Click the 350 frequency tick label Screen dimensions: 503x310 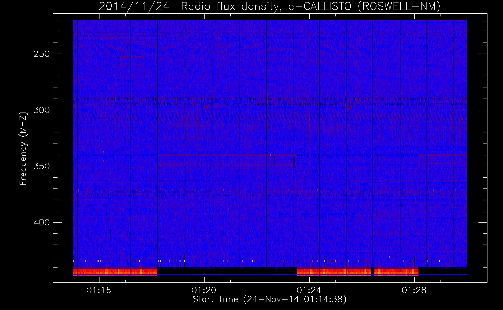click(x=42, y=166)
